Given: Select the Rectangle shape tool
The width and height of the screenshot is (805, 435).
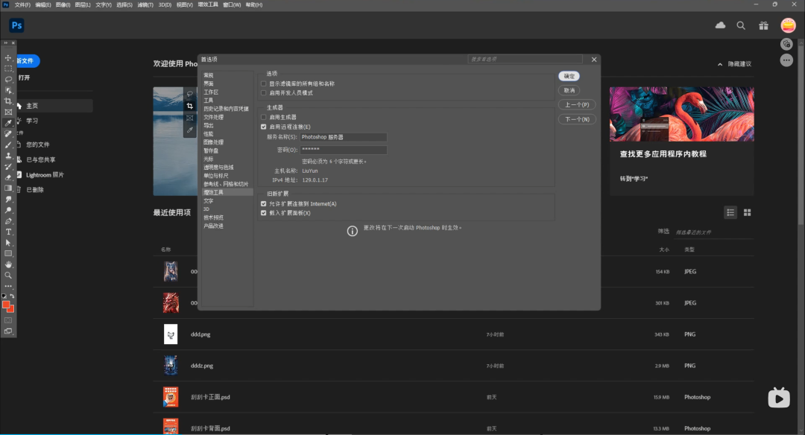Looking at the screenshot, I should click(8, 253).
